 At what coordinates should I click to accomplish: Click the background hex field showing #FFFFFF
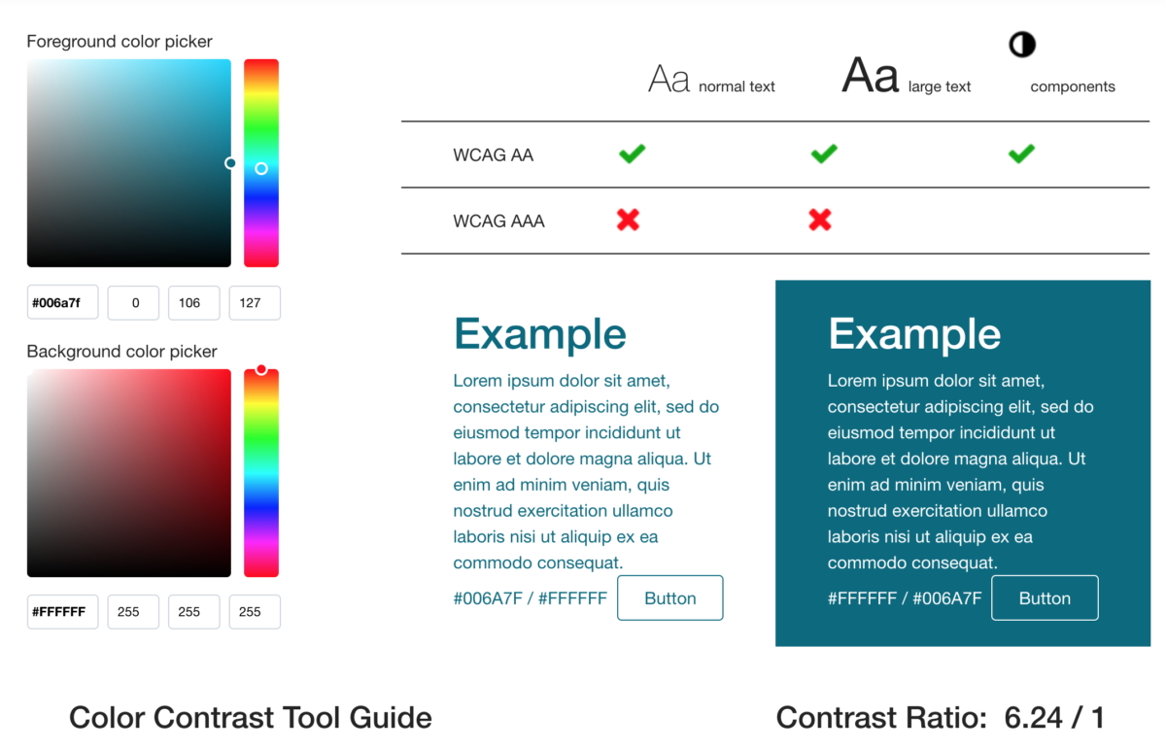(62, 612)
